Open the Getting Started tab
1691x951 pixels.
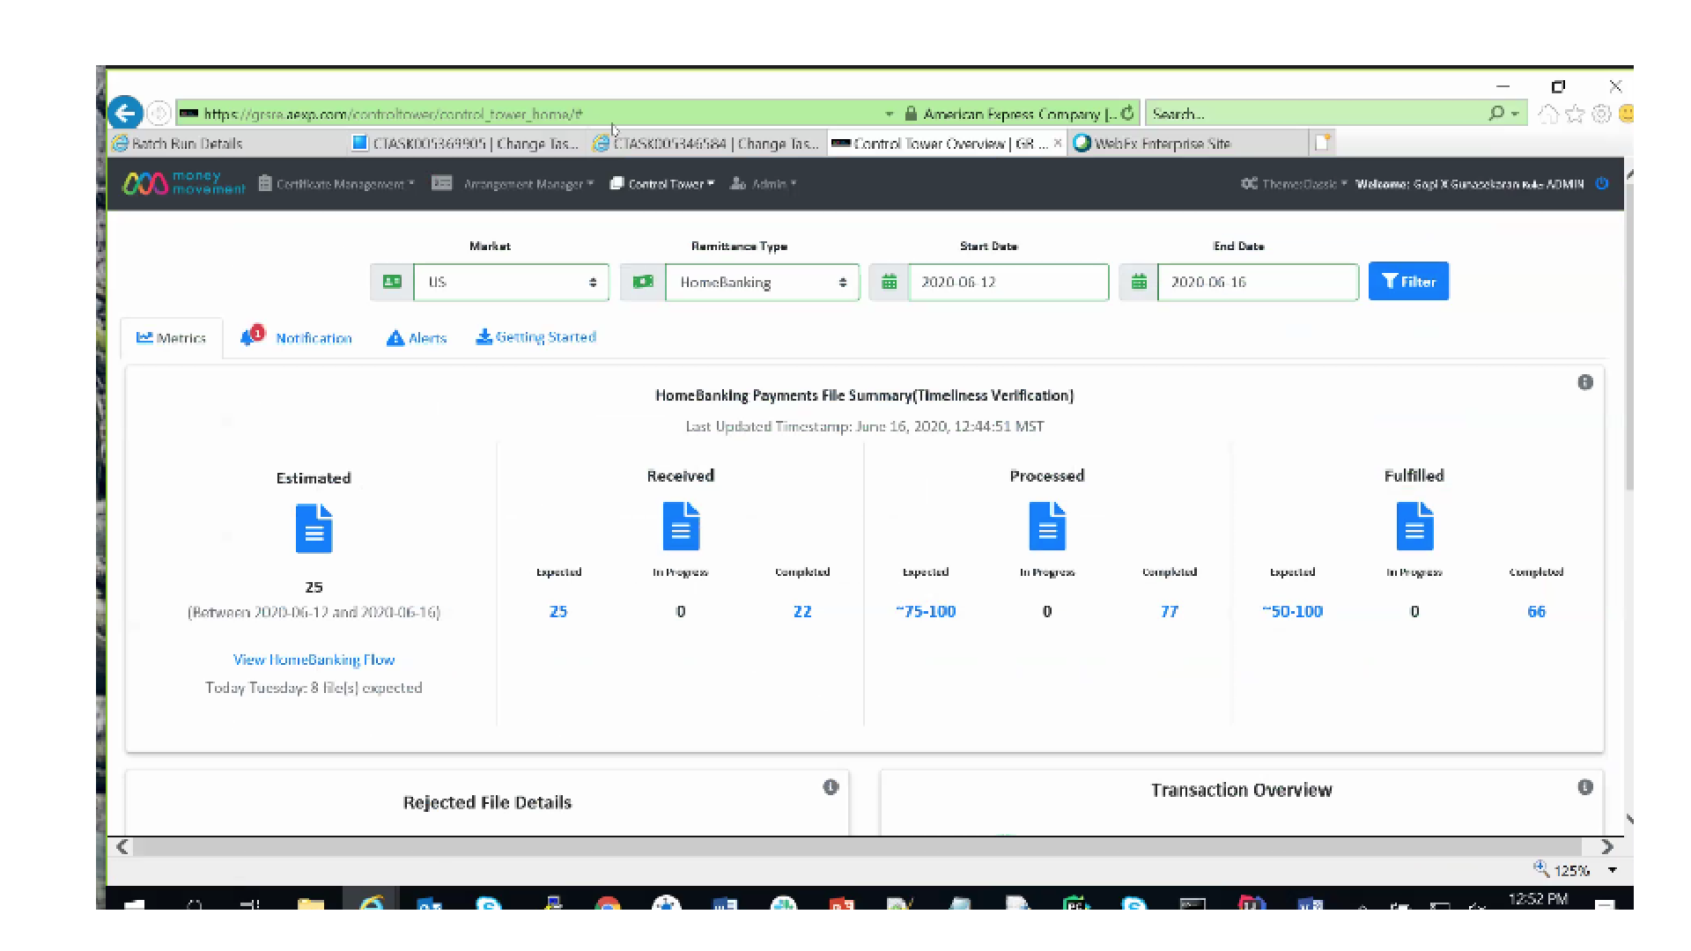[x=536, y=337]
